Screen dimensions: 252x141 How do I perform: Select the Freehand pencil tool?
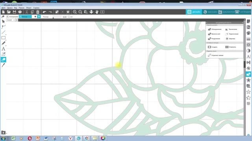tap(4, 43)
